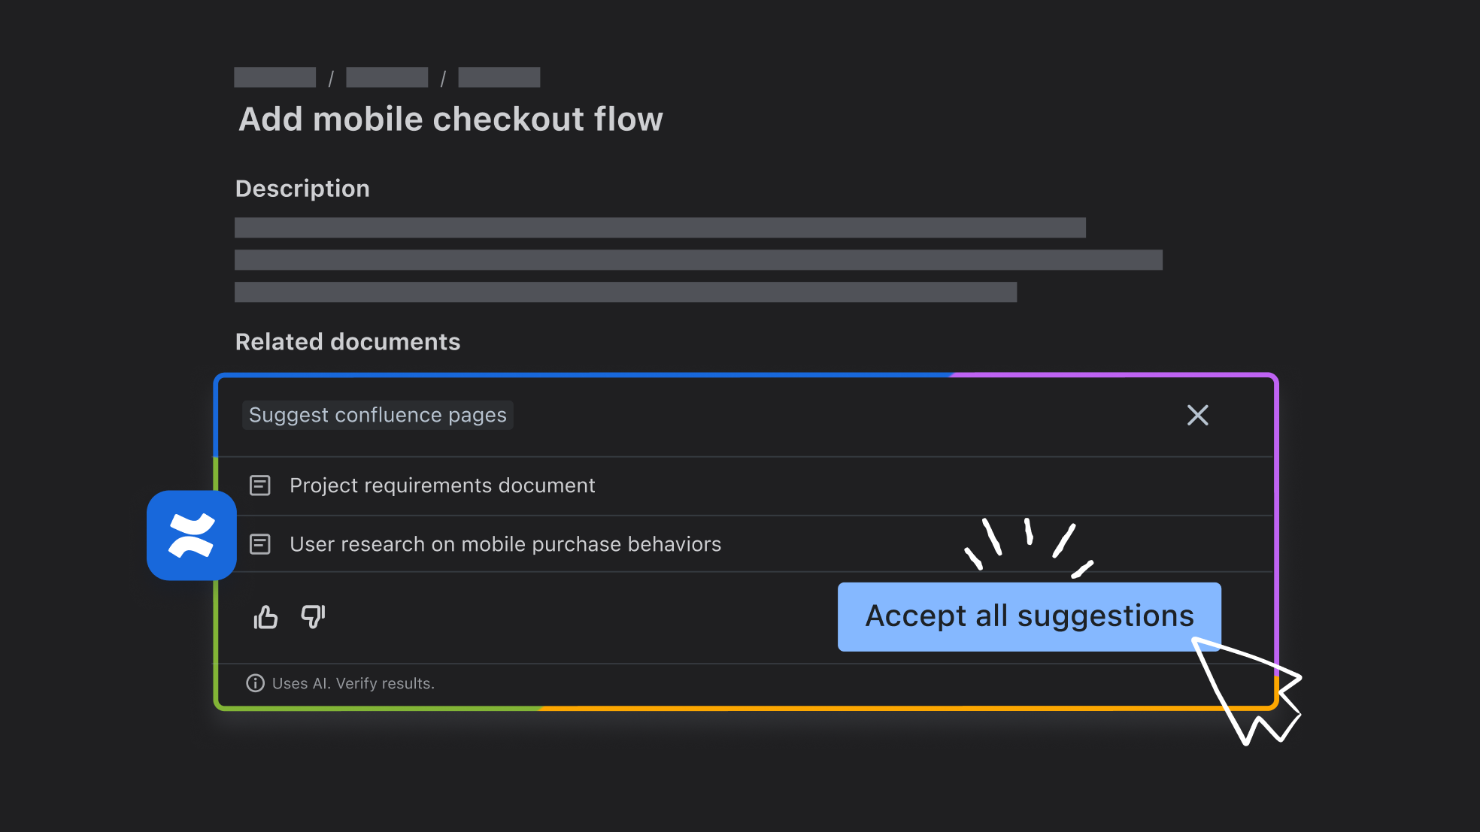The width and height of the screenshot is (1480, 832).
Task: Click the thumbs down feedback icon
Action: pos(313,616)
